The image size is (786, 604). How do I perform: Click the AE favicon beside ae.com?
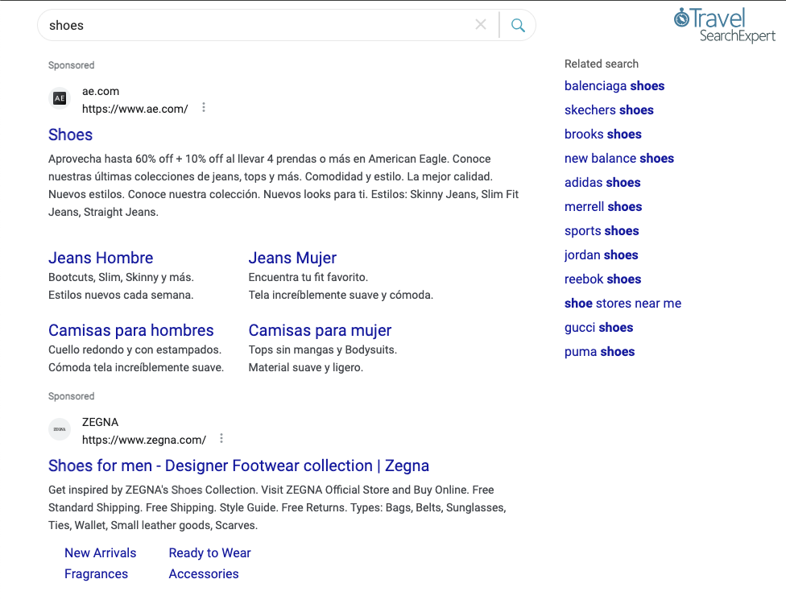coord(60,98)
